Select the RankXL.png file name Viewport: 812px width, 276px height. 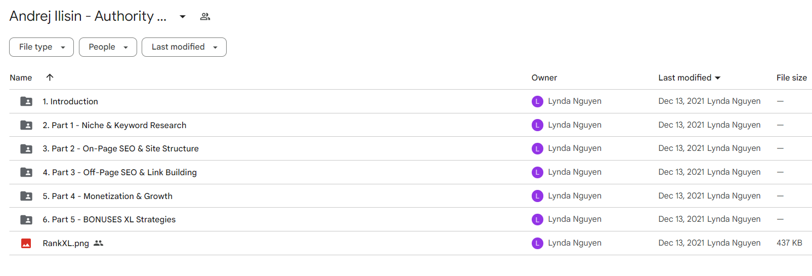tap(66, 244)
